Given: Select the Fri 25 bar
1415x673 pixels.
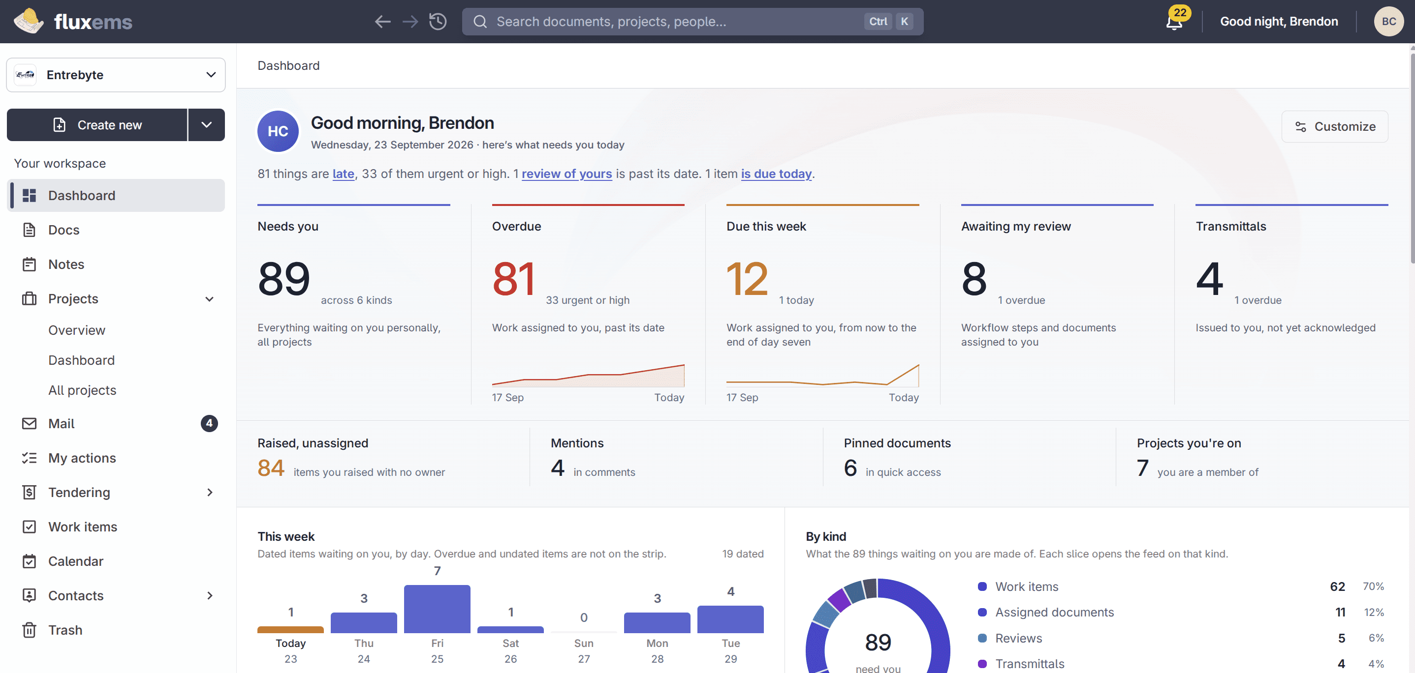Looking at the screenshot, I should point(437,609).
